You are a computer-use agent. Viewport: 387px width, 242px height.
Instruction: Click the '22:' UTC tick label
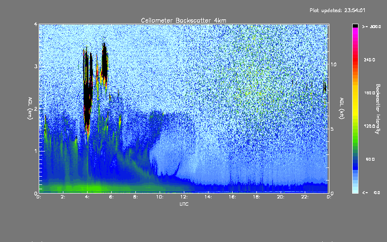pyautogui.click(x=305, y=197)
